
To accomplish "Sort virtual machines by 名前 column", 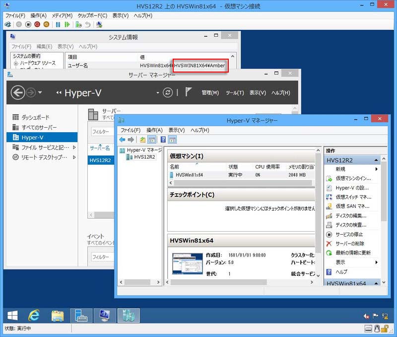I will point(175,167).
